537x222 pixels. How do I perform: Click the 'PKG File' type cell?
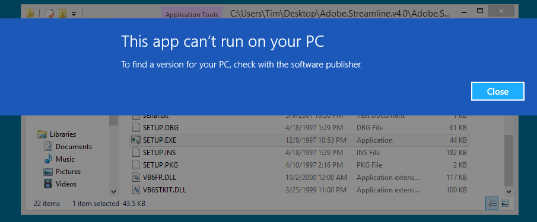point(369,165)
